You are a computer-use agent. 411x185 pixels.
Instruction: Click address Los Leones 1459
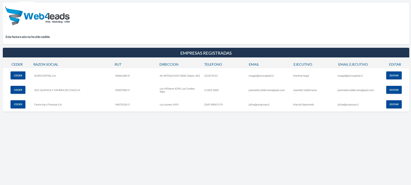(169, 104)
